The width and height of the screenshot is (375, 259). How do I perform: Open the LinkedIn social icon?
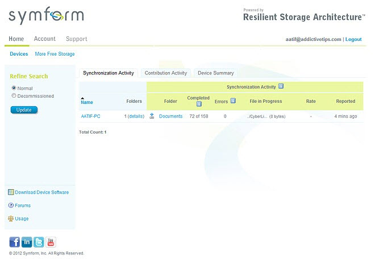pos(27,242)
